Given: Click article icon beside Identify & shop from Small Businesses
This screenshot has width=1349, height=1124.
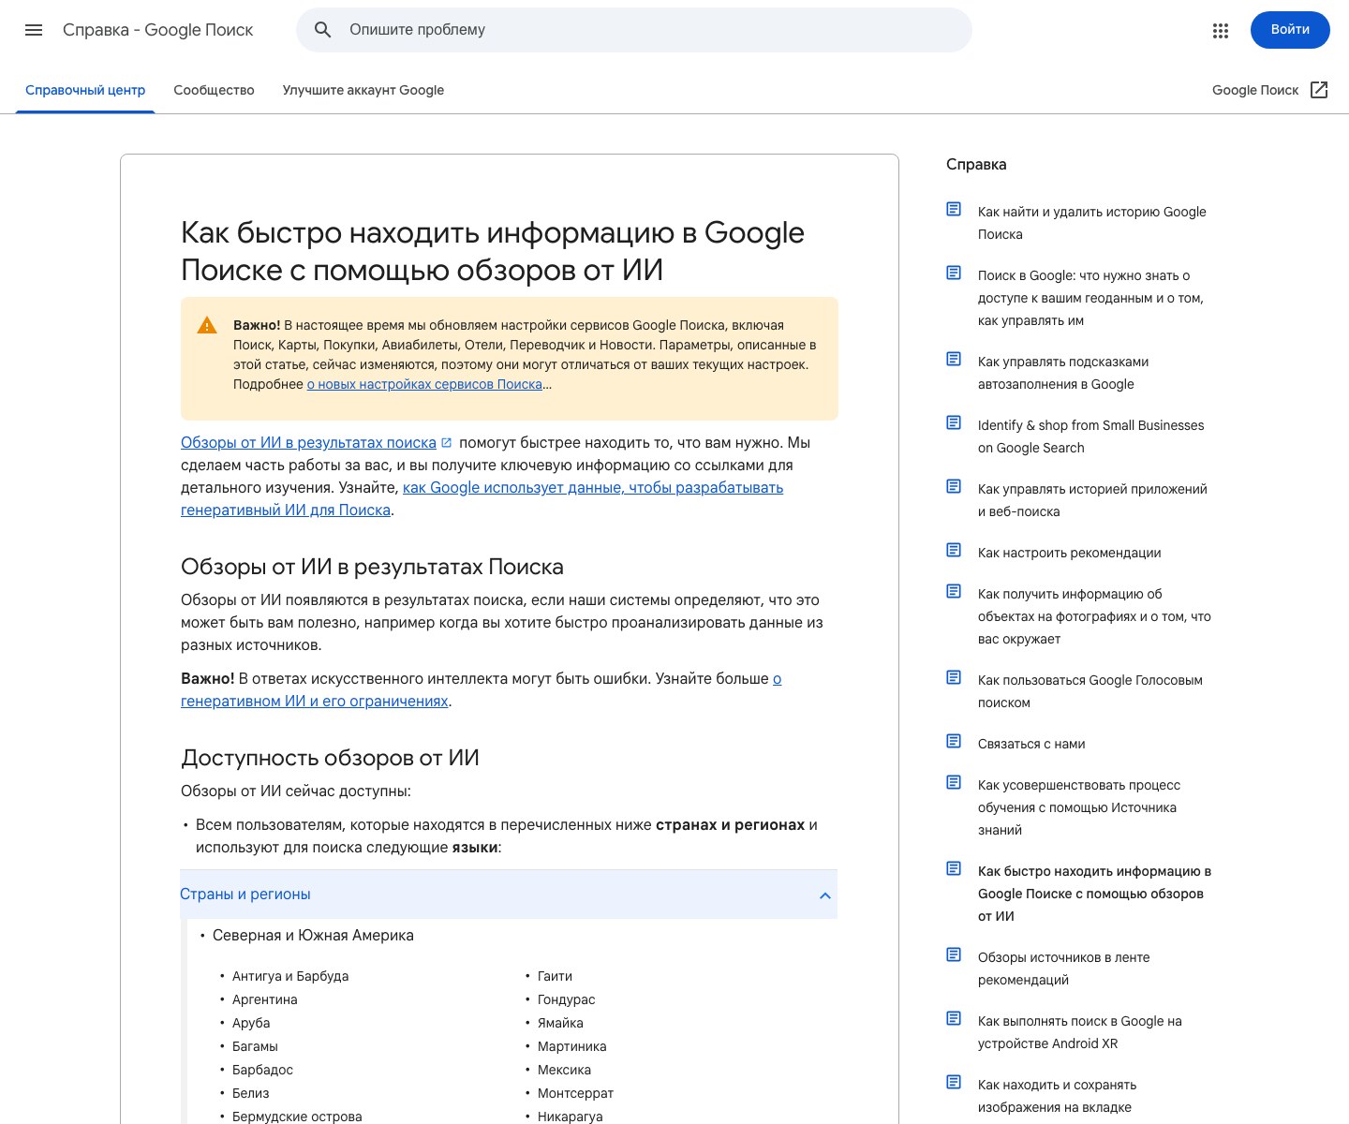Looking at the screenshot, I should 954,422.
